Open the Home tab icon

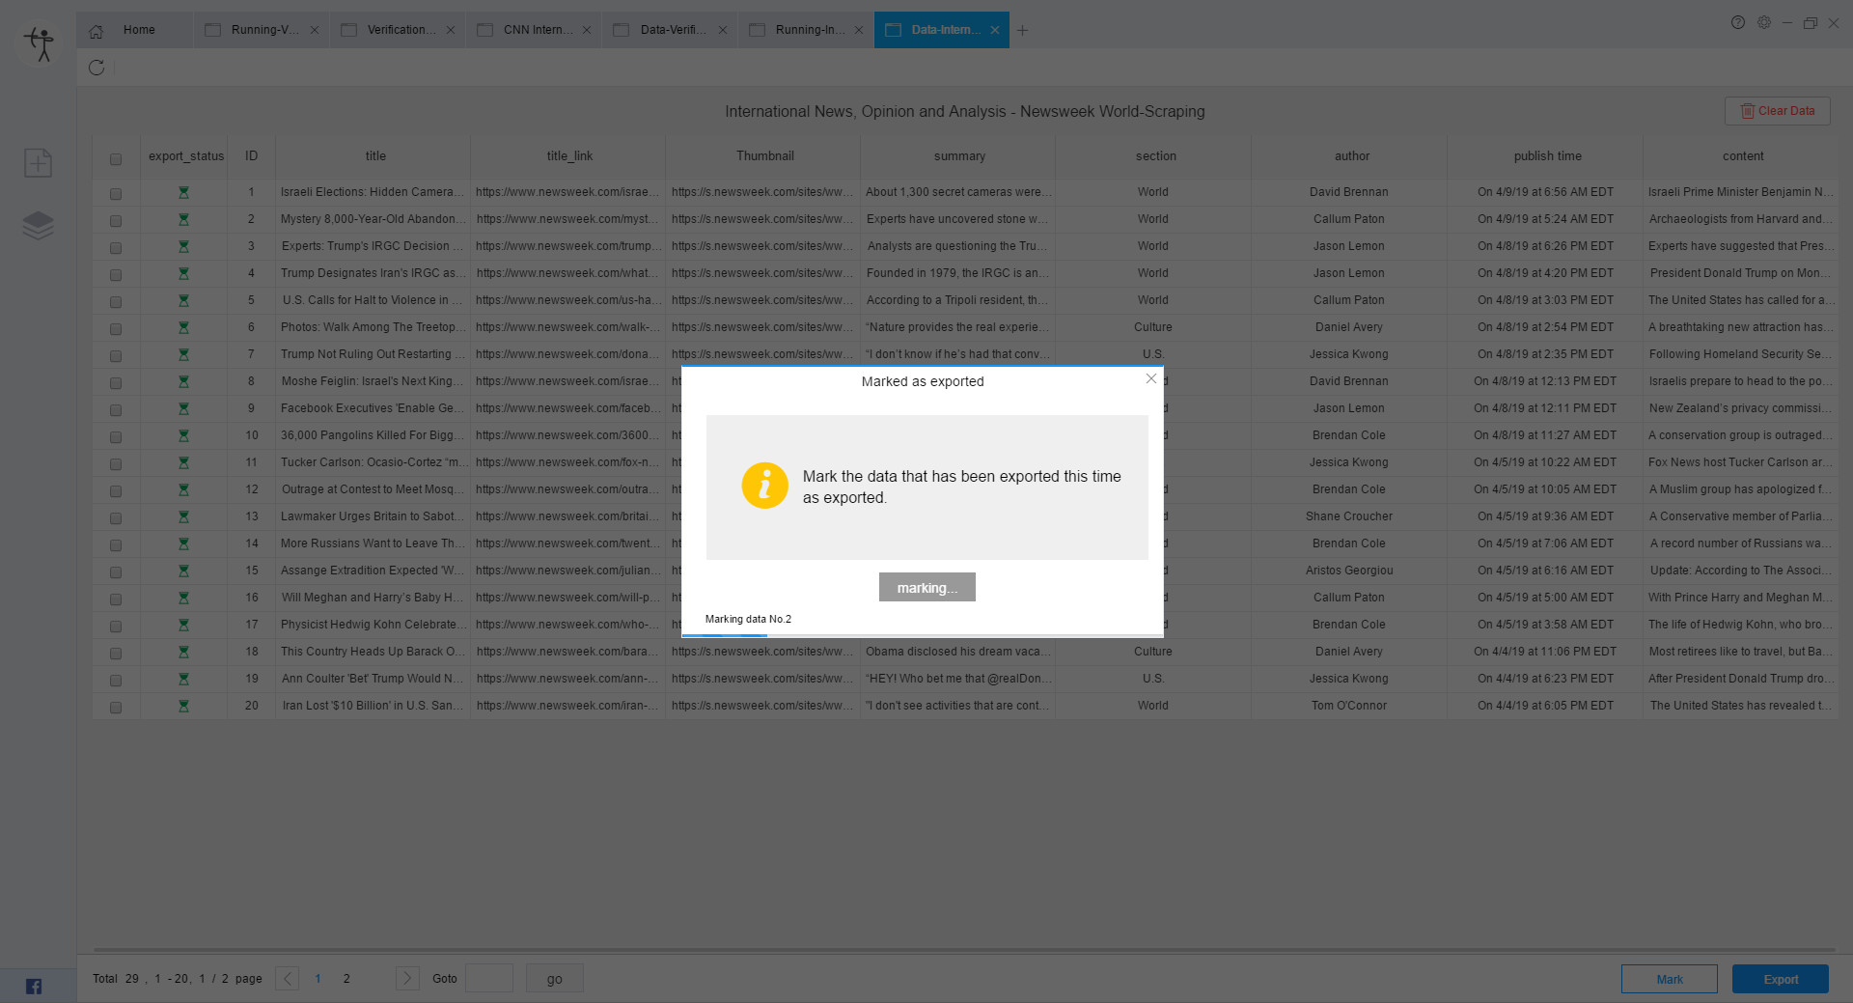[x=97, y=31]
